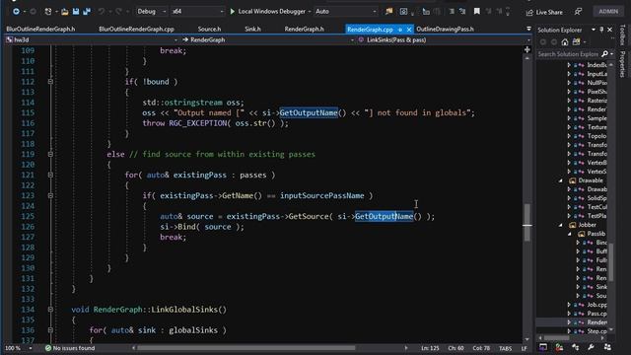Collapse the for loop at line 121
The height and width of the screenshot is (355, 631).
tap(50, 176)
